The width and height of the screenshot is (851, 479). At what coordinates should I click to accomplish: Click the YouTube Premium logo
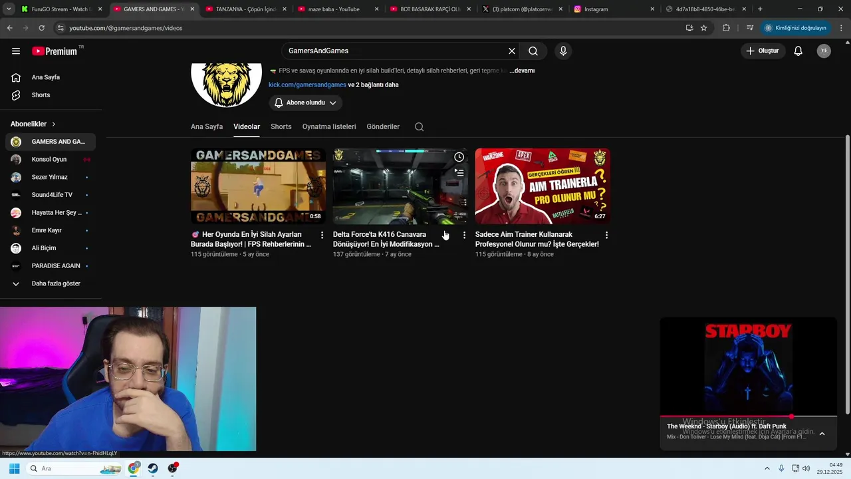click(x=55, y=51)
